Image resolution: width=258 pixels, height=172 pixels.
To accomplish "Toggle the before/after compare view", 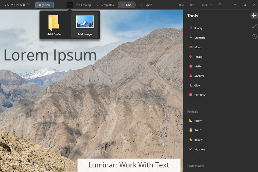I will pos(181,5).
